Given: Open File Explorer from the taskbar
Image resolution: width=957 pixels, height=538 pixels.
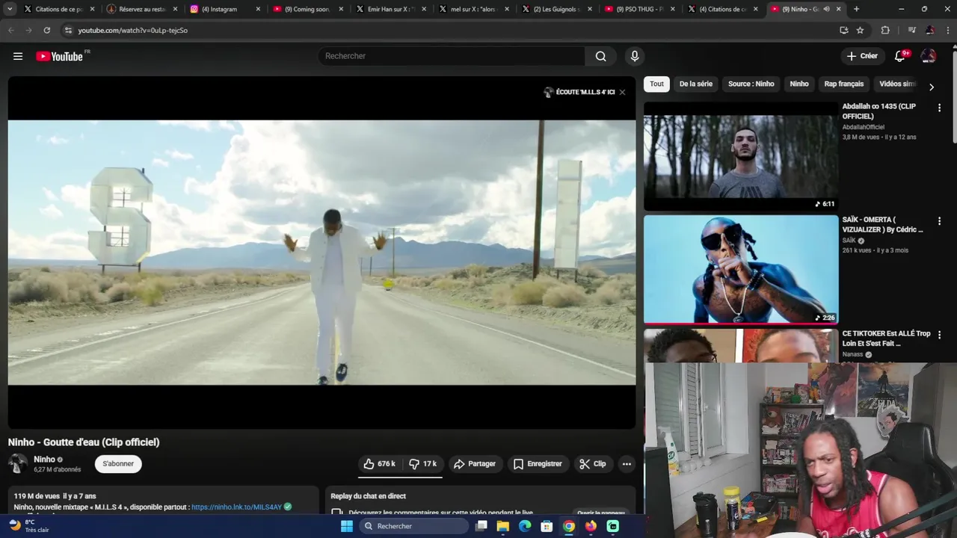Looking at the screenshot, I should point(503,526).
